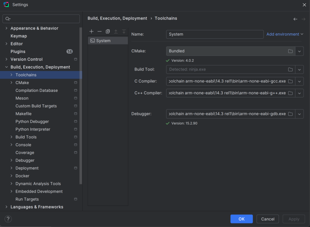Open the Build Tool dropdown arrow
Viewport: 310px width, 227px height.
tap(299, 70)
